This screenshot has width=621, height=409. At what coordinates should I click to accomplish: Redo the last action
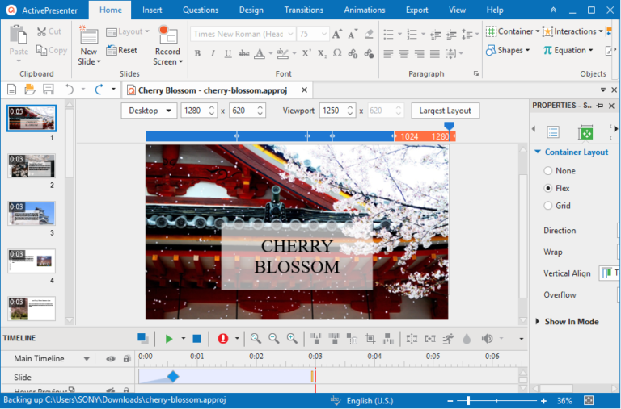(x=99, y=90)
